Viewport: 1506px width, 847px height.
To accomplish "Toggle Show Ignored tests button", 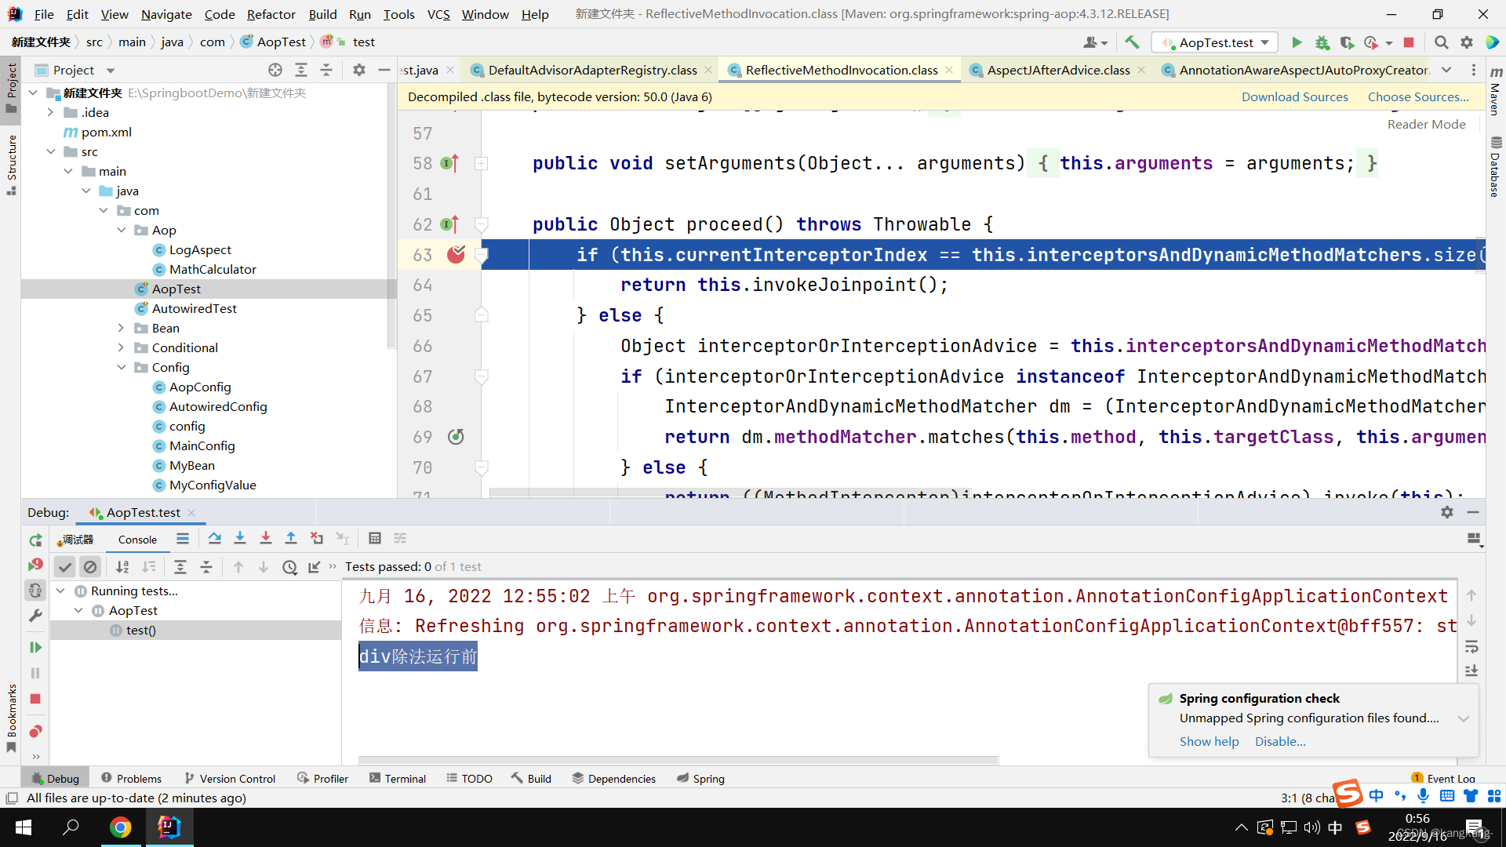I will [90, 566].
